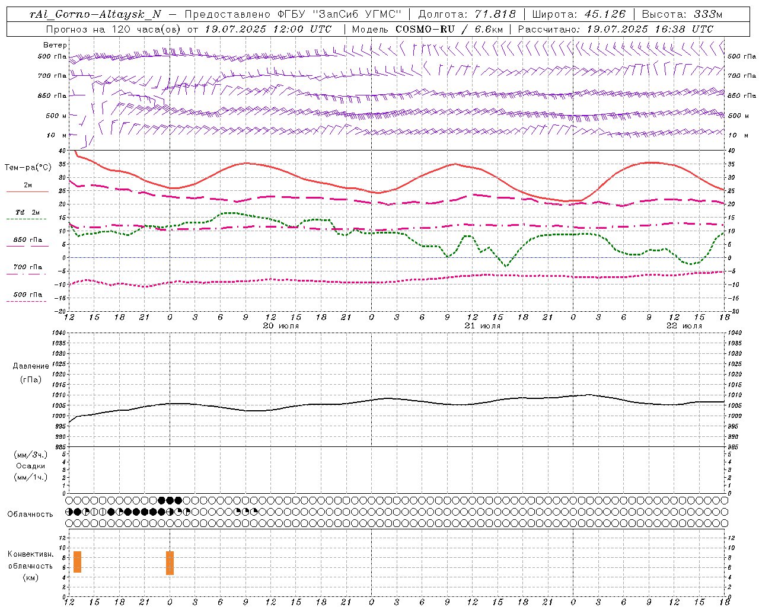Image resolution: width=759 pixels, height=607 pixels.
Task: Click the first orange convective cloud bar
Action: coord(77,561)
